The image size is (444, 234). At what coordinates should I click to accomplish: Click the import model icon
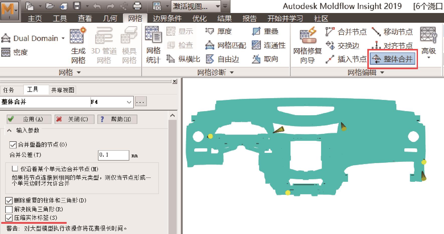click(x=64, y=6)
